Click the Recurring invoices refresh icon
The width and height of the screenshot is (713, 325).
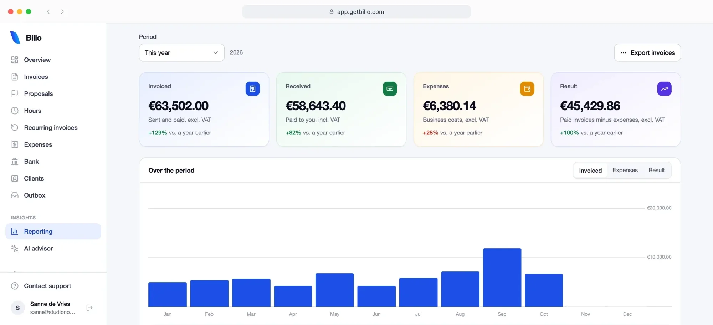click(15, 127)
